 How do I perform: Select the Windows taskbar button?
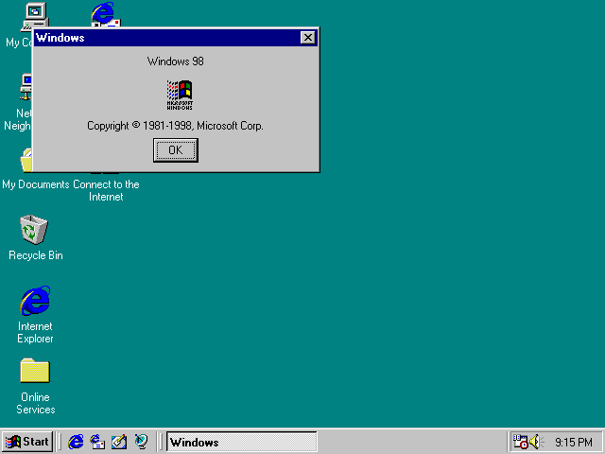[241, 442]
